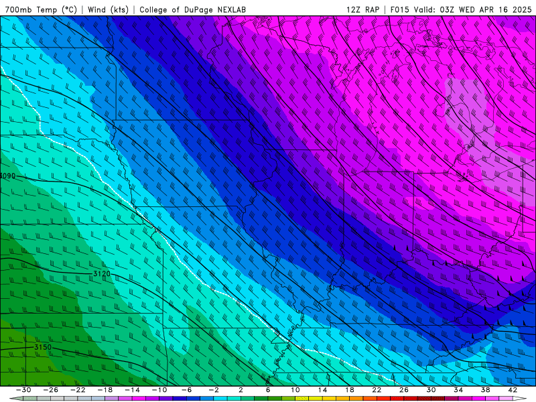536x402 pixels.
Task: Click the -22 color scale value
Action: 78,390
